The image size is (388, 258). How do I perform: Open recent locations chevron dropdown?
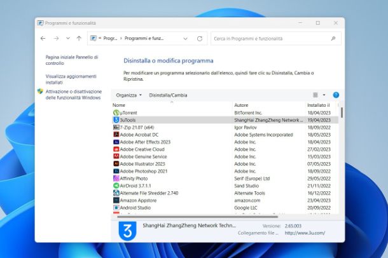pos(68,38)
